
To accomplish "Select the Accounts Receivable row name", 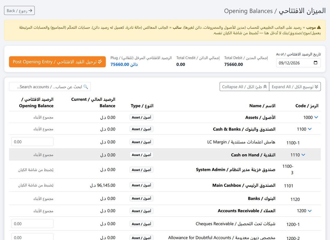I will click(x=246, y=211).
